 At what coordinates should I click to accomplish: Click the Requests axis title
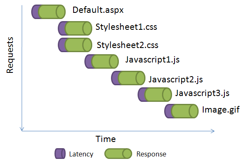coord(10,55)
